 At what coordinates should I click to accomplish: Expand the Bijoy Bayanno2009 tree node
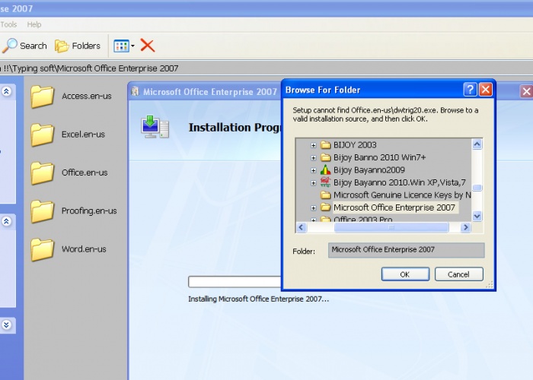tap(314, 170)
